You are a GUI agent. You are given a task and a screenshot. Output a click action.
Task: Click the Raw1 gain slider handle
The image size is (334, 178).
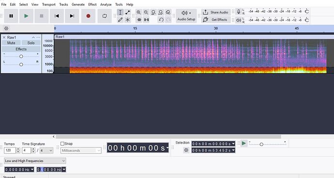pyautogui.click(x=21, y=57)
